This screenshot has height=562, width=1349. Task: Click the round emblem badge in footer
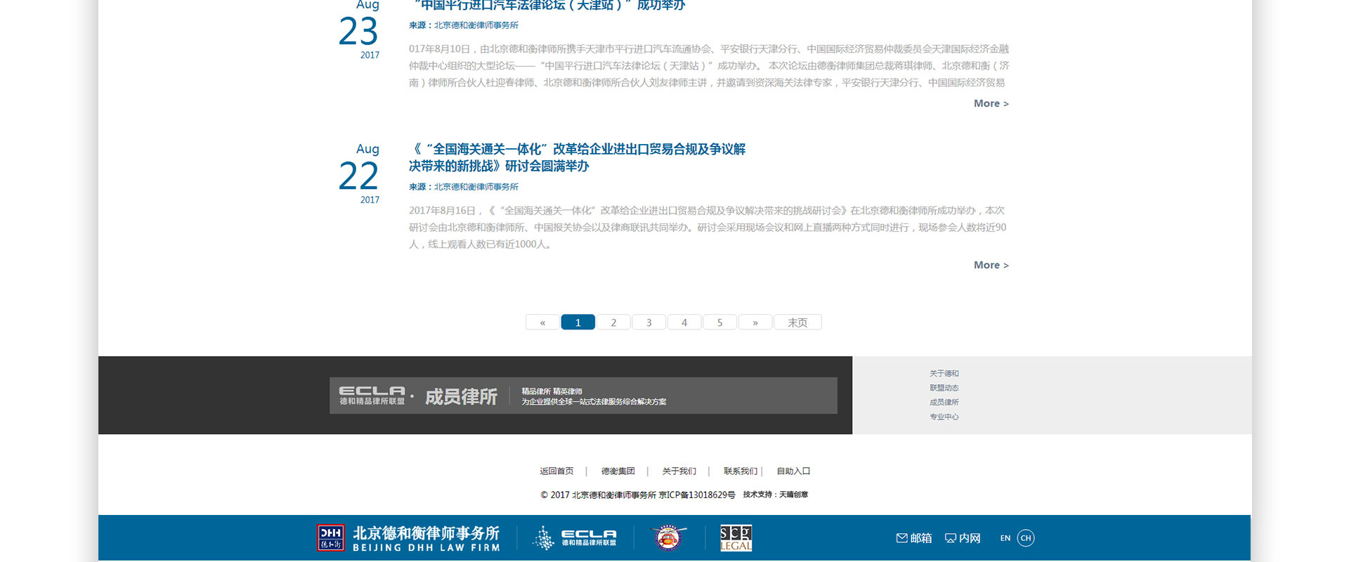[x=668, y=538]
